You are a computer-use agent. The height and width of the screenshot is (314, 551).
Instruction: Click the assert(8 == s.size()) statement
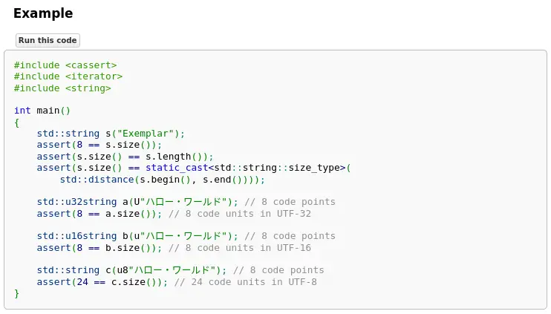[x=99, y=145]
